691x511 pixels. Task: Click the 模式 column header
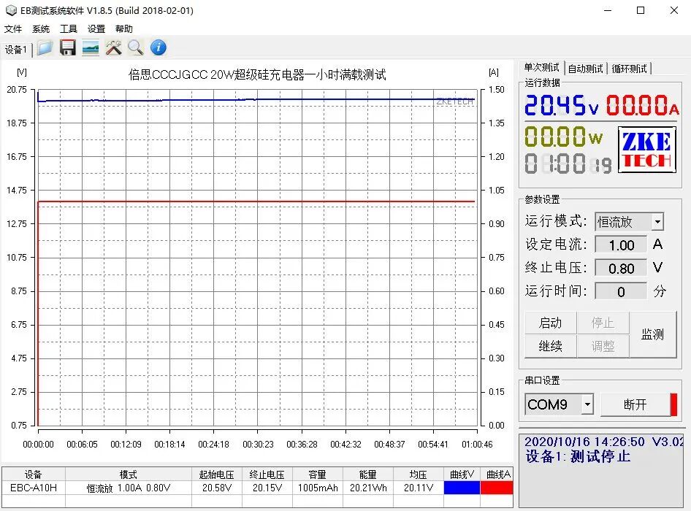[129, 474]
